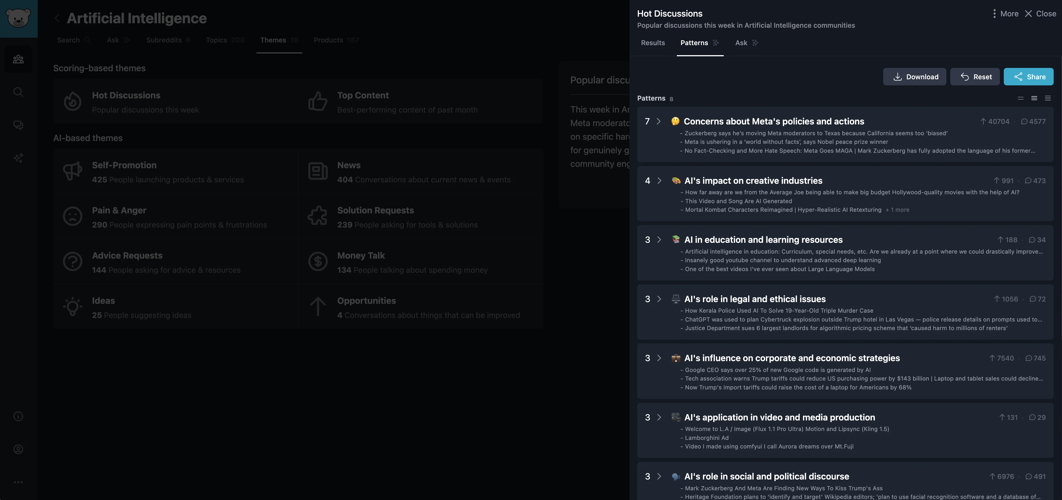Open the info icon in sidebar
This screenshot has width=1062, height=500.
pos(18,416)
